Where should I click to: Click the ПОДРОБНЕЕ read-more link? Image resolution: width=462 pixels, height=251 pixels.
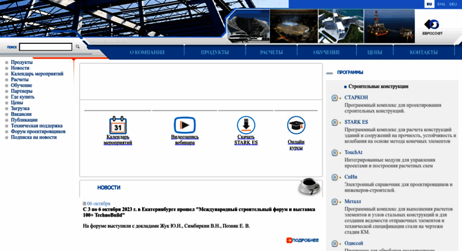coord(306,240)
